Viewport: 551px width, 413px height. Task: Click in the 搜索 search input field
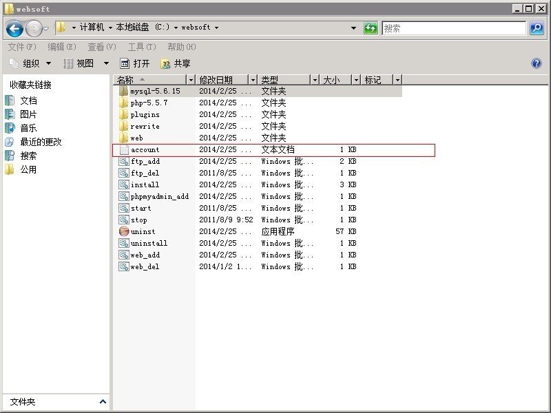[x=454, y=28]
